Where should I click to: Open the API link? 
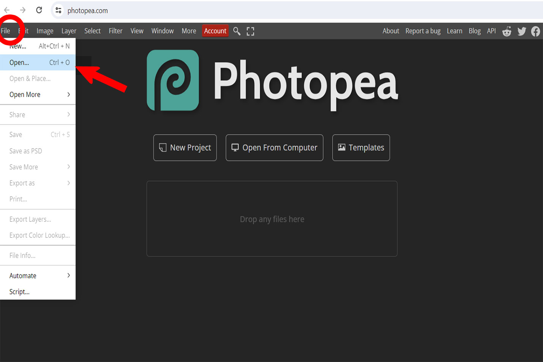[x=491, y=31]
